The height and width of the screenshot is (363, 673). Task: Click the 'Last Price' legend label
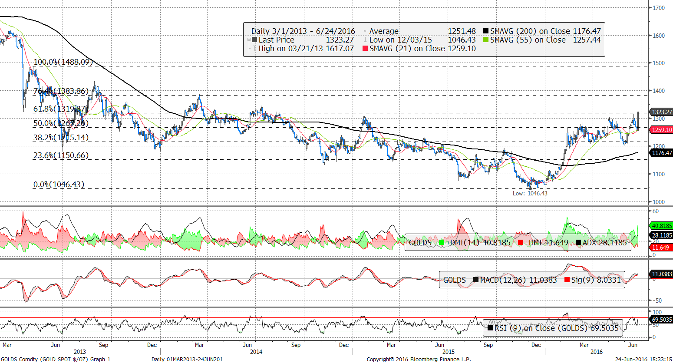[277, 40]
